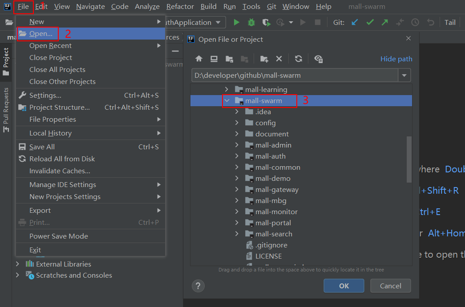The image size is (465, 307).
Task: Click Cancel button in dialog
Action: [391, 286]
